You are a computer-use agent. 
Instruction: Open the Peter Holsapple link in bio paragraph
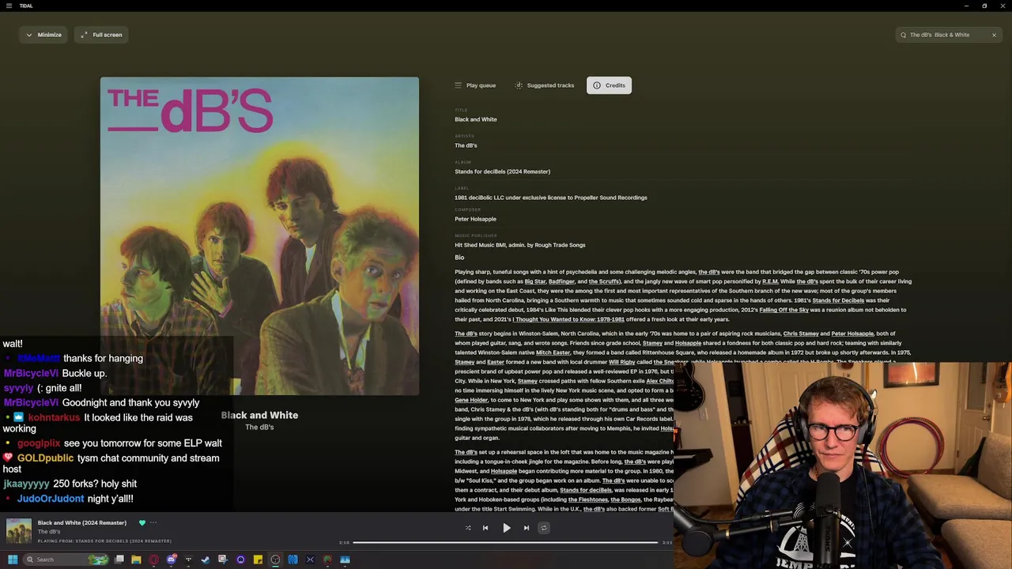852,333
